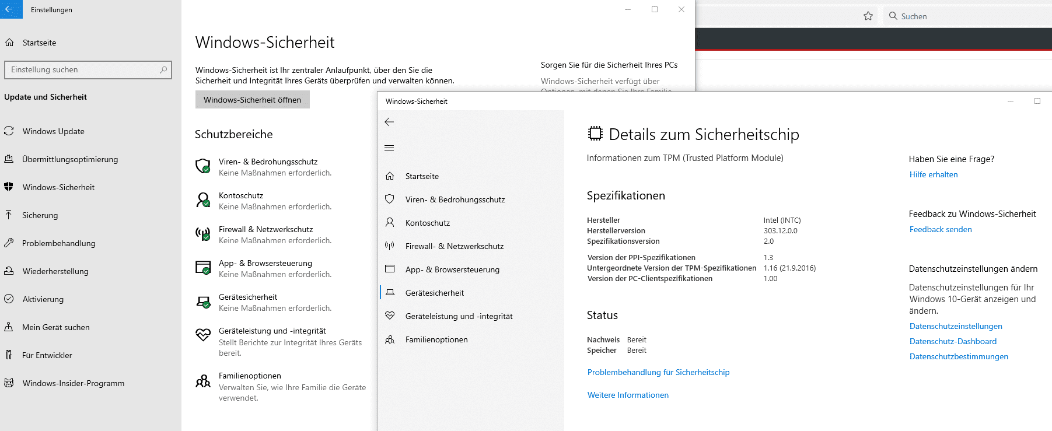Select the Hersteller value Intel (INTC)
Viewport: 1052px width, 431px height.
(x=782, y=220)
